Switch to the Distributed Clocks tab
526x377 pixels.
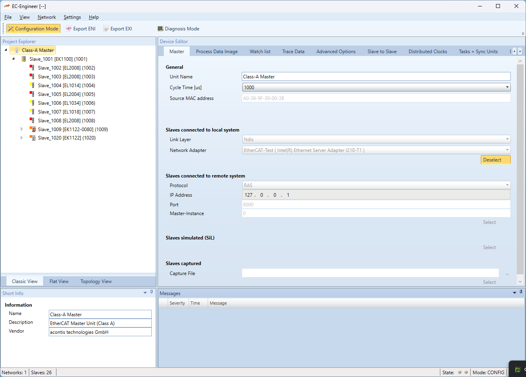pyautogui.click(x=428, y=52)
